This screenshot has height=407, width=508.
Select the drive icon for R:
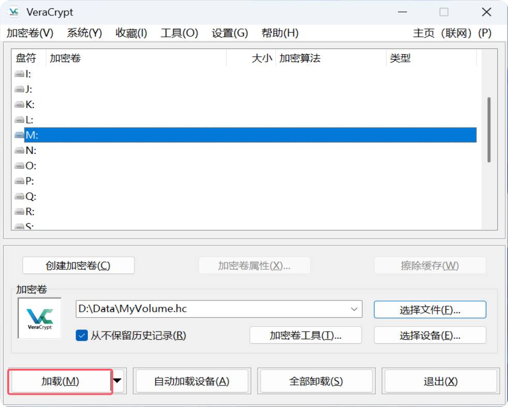point(20,212)
